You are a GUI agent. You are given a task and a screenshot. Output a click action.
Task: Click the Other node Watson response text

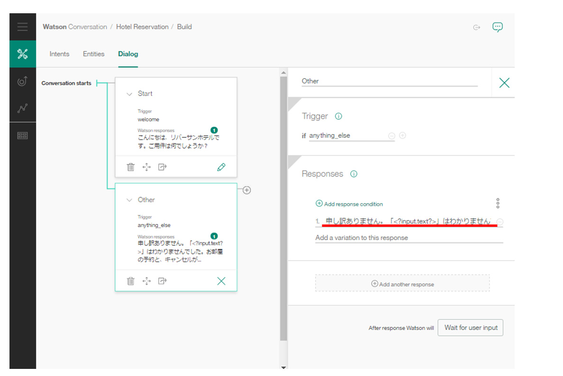[x=180, y=251]
